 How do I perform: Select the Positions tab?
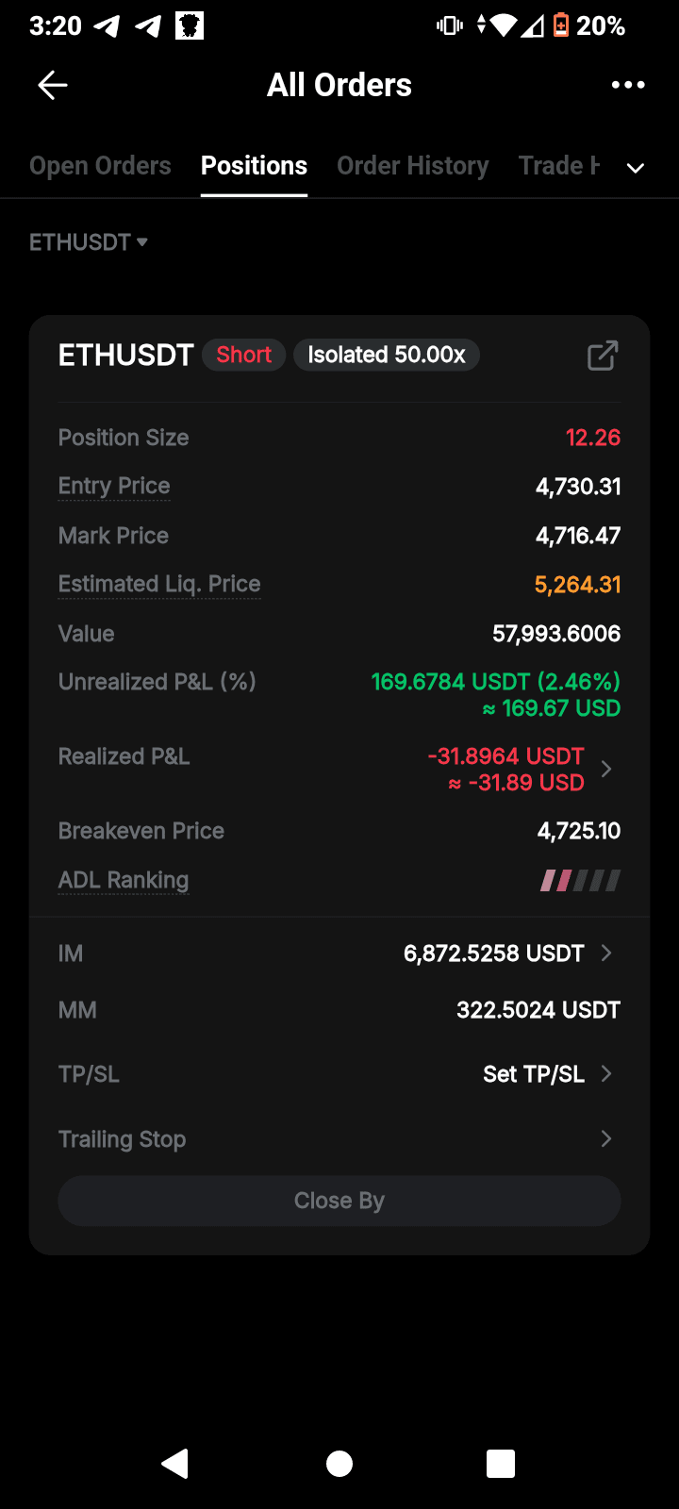tap(254, 166)
